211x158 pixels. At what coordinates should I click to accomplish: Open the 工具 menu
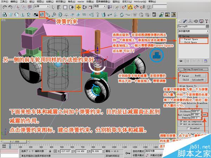coord(24,2)
